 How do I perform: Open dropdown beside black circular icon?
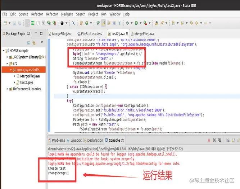coord(67,23)
